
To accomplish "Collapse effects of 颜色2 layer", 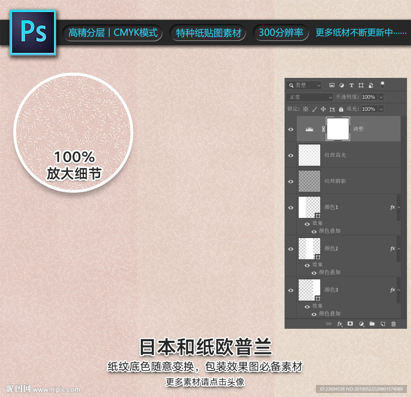I will pos(399,248).
